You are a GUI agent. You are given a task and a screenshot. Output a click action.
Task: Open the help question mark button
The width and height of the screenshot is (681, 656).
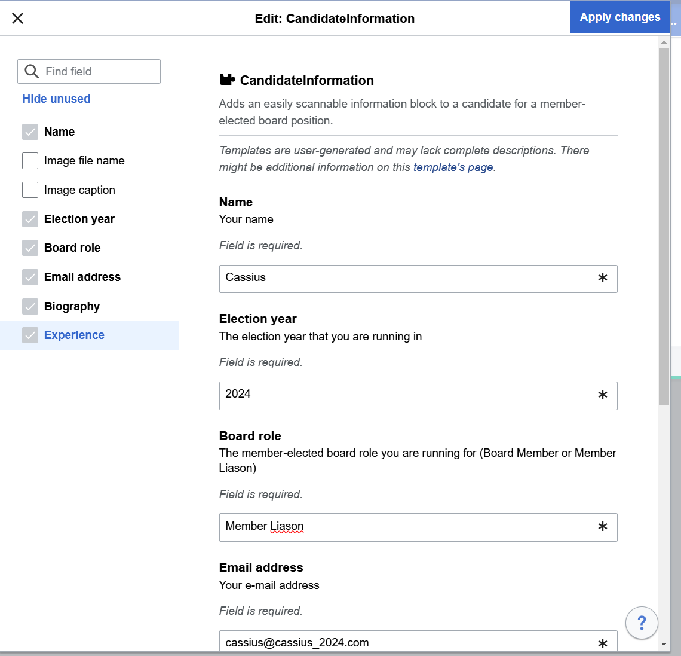point(642,623)
